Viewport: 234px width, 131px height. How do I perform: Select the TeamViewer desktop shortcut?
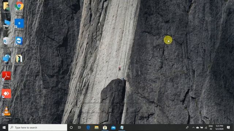pyautogui.click(x=19, y=43)
